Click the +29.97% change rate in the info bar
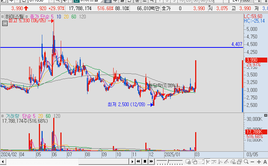Image resolution: width=268 pixels, height=166 pixels. 56,8
